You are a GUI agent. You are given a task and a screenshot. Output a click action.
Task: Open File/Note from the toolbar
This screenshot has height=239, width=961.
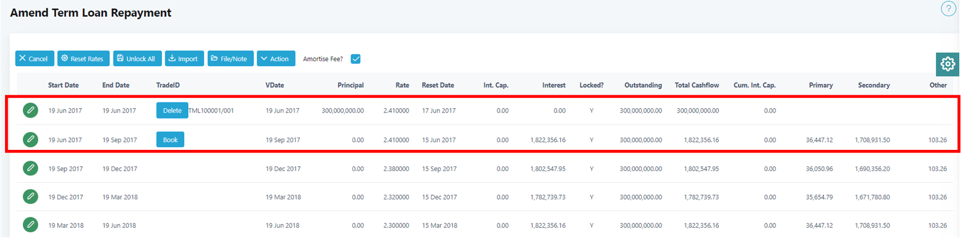click(x=230, y=58)
